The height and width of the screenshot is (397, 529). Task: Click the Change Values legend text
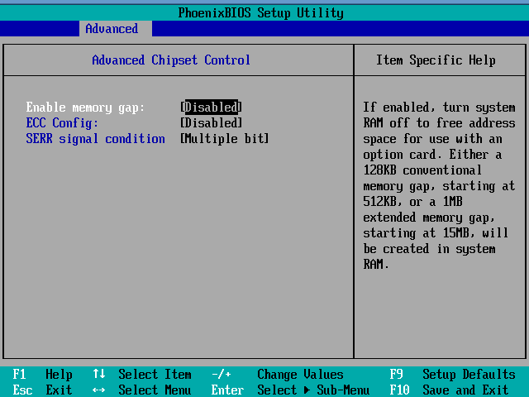point(300,375)
